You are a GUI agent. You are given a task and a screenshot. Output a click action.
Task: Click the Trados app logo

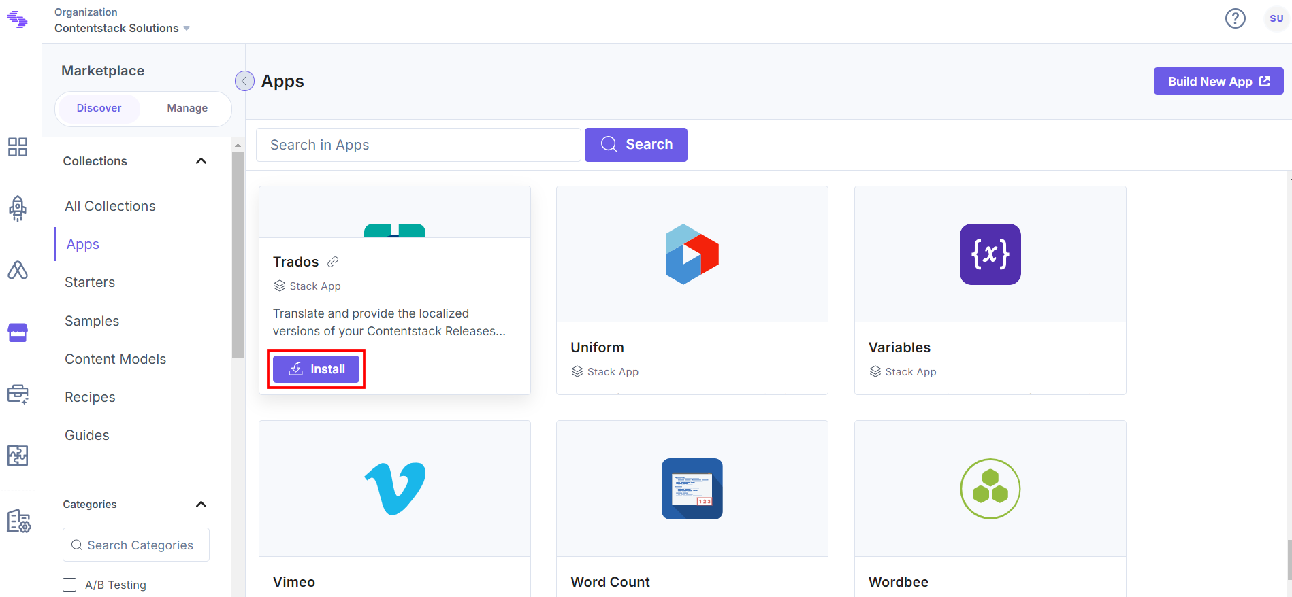coord(395,231)
